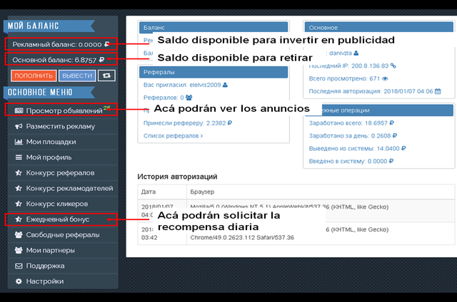This screenshot has height=302, width=457.
Task: Click link icon next to IP 200.8.136.83
Action: point(393,66)
